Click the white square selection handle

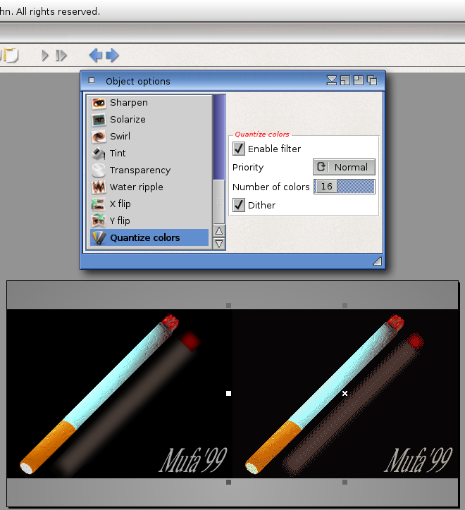228,394
